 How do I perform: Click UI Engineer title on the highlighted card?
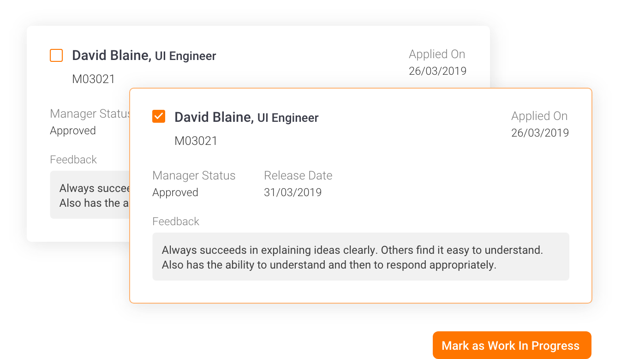(x=288, y=118)
